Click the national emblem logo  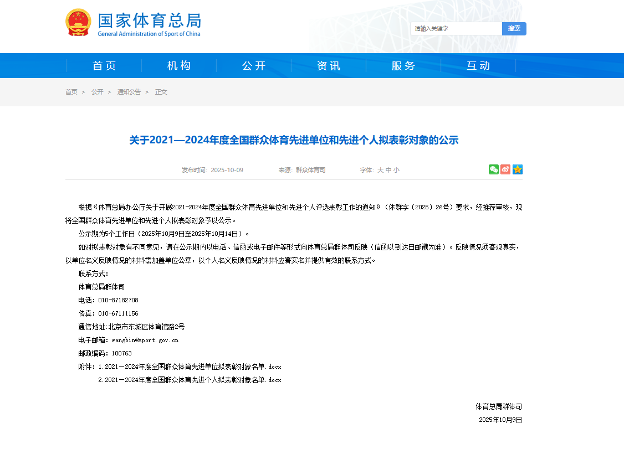(78, 23)
